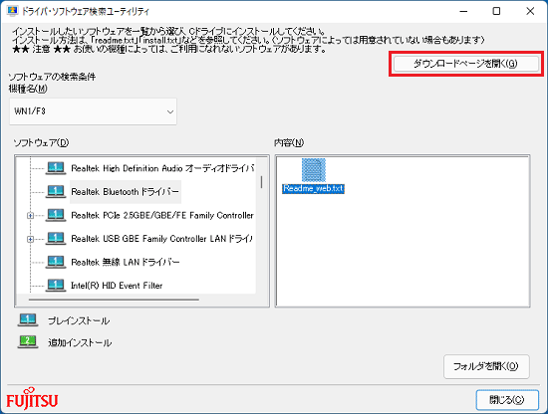
Task: Click the software list horizontal scrollbar
Action: click(115, 300)
